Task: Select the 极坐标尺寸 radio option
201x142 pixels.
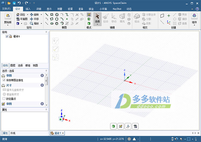Action: (4, 94)
